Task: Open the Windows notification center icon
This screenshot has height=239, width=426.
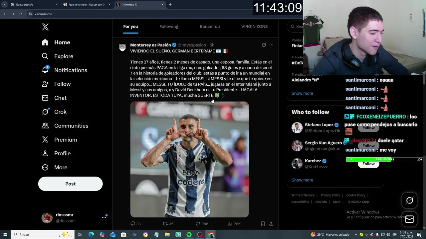Action: (419, 235)
